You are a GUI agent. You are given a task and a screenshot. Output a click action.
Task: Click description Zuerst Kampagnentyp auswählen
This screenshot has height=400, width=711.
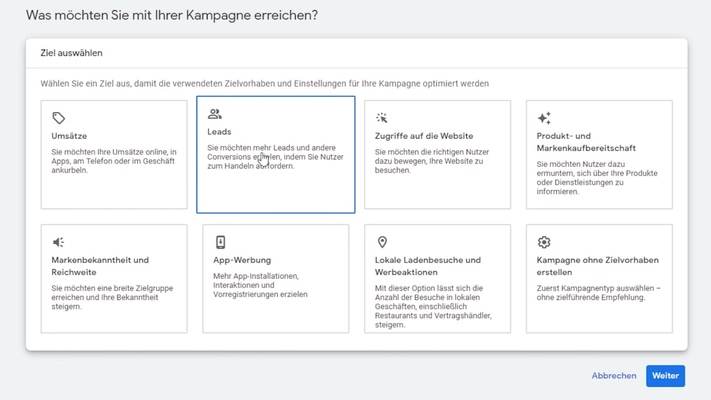[x=598, y=293]
